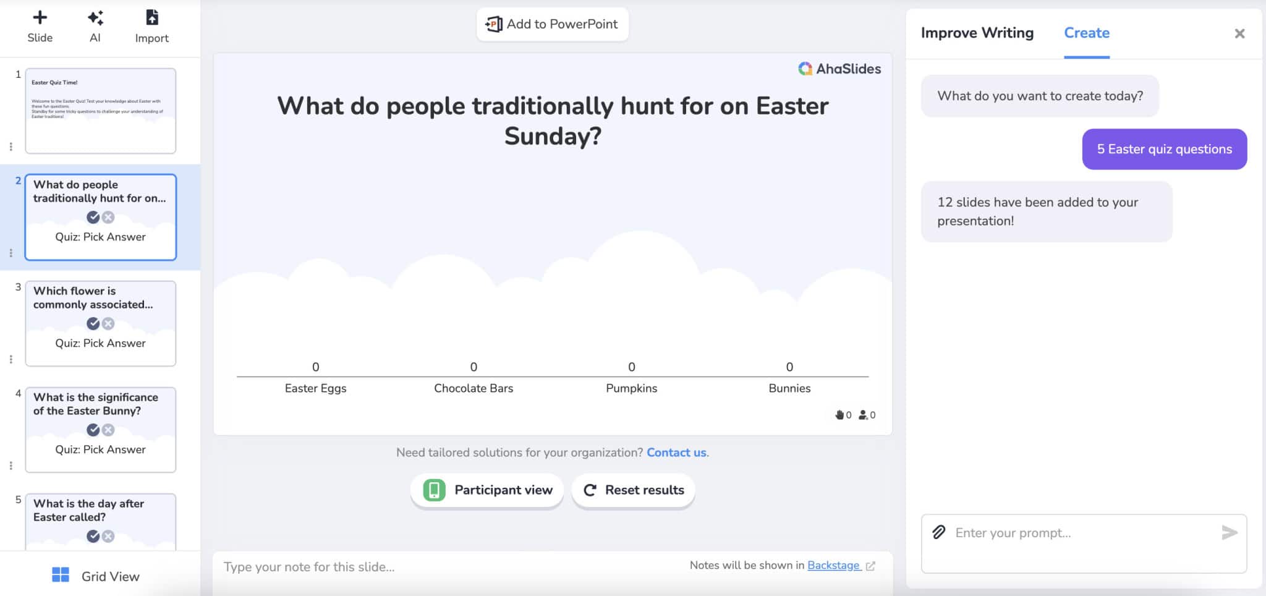Click the Import icon
The image size is (1266, 596).
151,17
